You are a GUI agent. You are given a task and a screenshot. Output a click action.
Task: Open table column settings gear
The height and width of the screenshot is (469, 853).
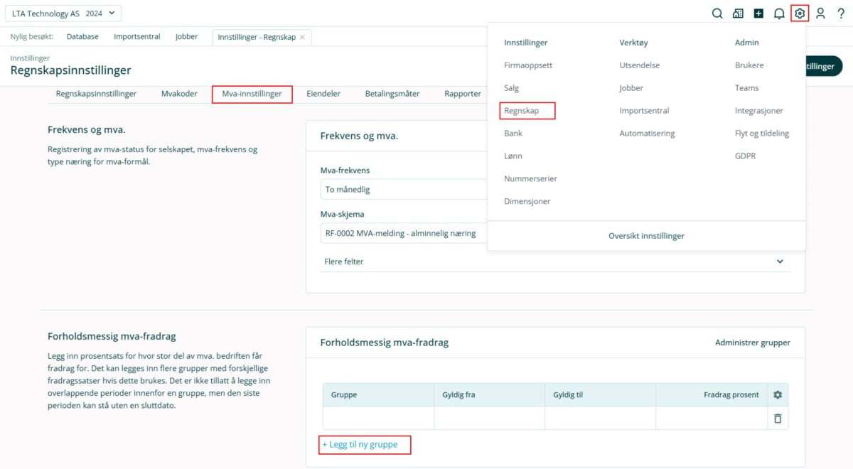point(777,395)
